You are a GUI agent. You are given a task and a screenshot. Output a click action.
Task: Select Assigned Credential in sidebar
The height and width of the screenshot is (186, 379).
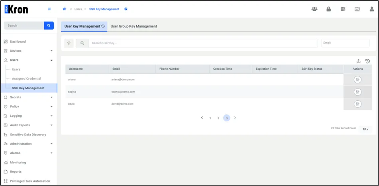[x=26, y=78]
